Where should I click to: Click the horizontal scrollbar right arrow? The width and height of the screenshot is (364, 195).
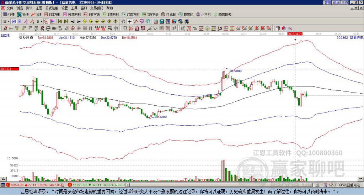[x=317, y=185]
